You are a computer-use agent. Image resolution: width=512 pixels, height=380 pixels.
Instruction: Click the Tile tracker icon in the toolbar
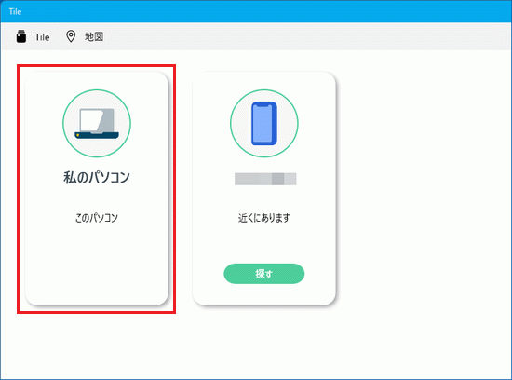(21, 36)
